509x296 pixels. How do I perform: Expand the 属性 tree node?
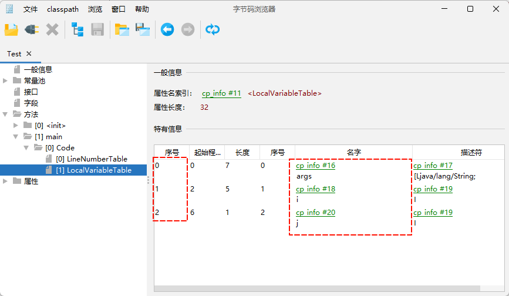point(6,181)
